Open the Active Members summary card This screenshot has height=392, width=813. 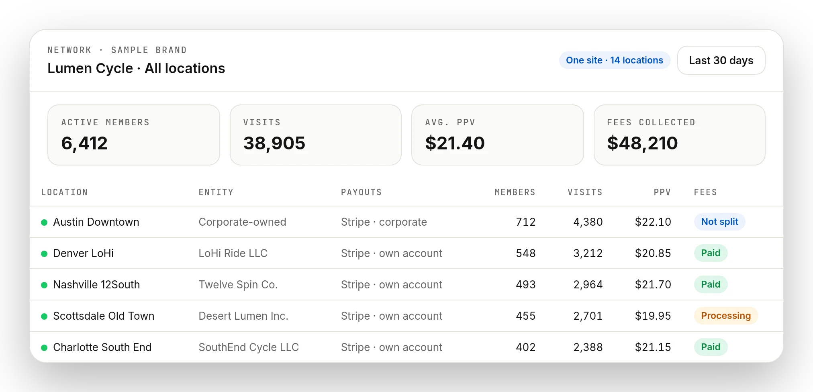[x=134, y=135]
